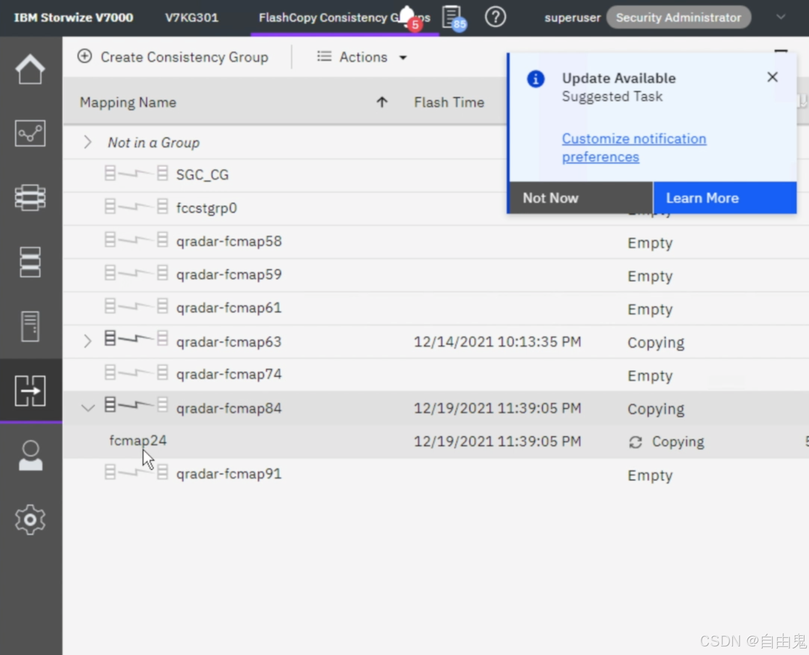Open the Monitoring sidebar icon
The width and height of the screenshot is (809, 655).
coord(30,133)
